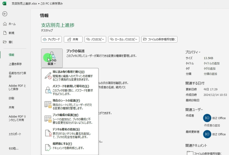Click the BIZ Office name beside 最終更新者
The image size is (229, 155).
[219, 134]
